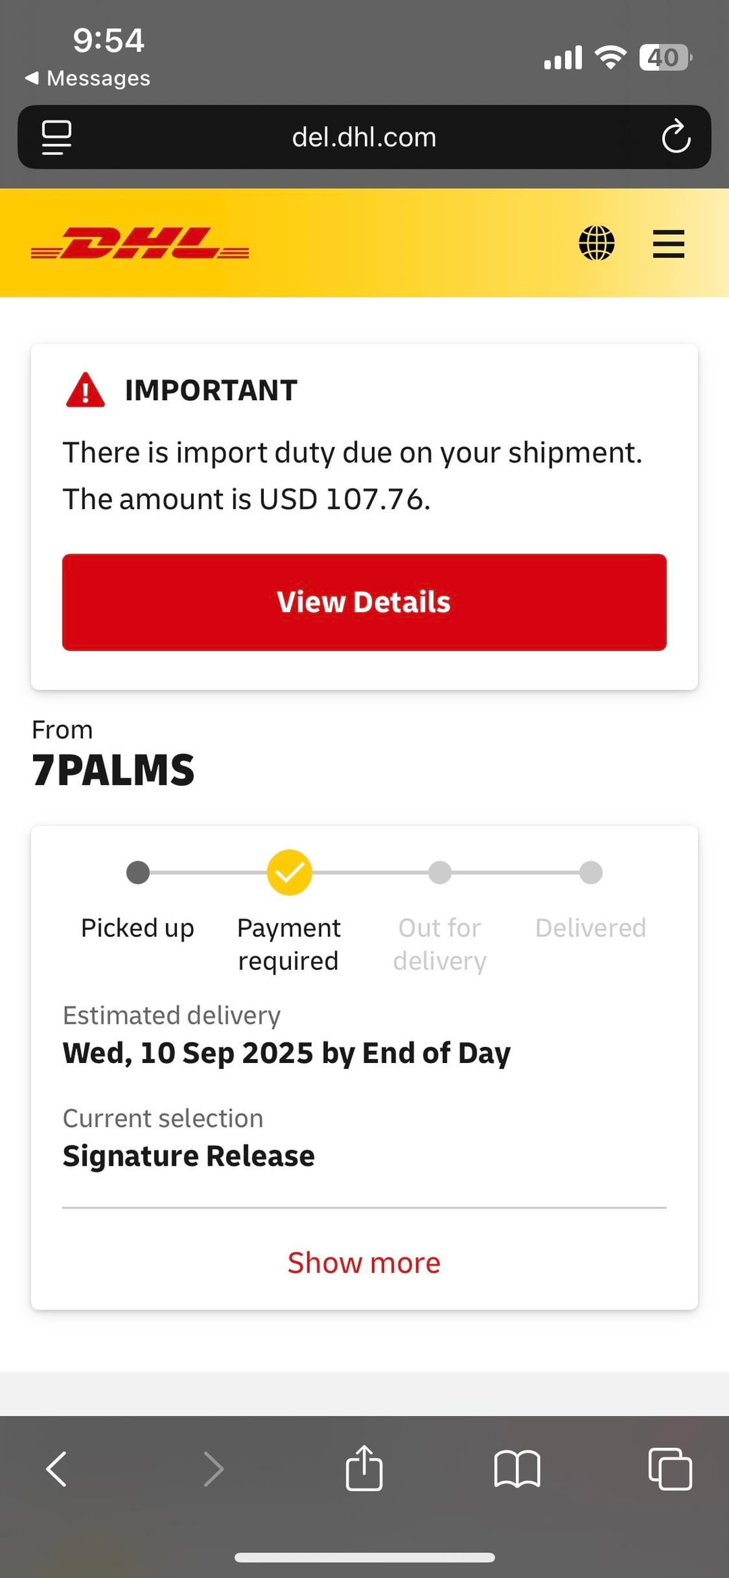Viewport: 729px width, 1578px height.
Task: Reload the page with refresh icon
Action: [676, 137]
